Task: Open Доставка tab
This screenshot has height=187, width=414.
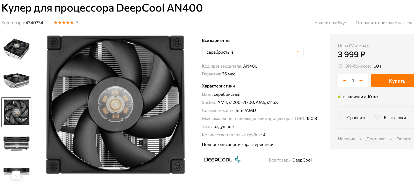Action: [x=376, y=139]
